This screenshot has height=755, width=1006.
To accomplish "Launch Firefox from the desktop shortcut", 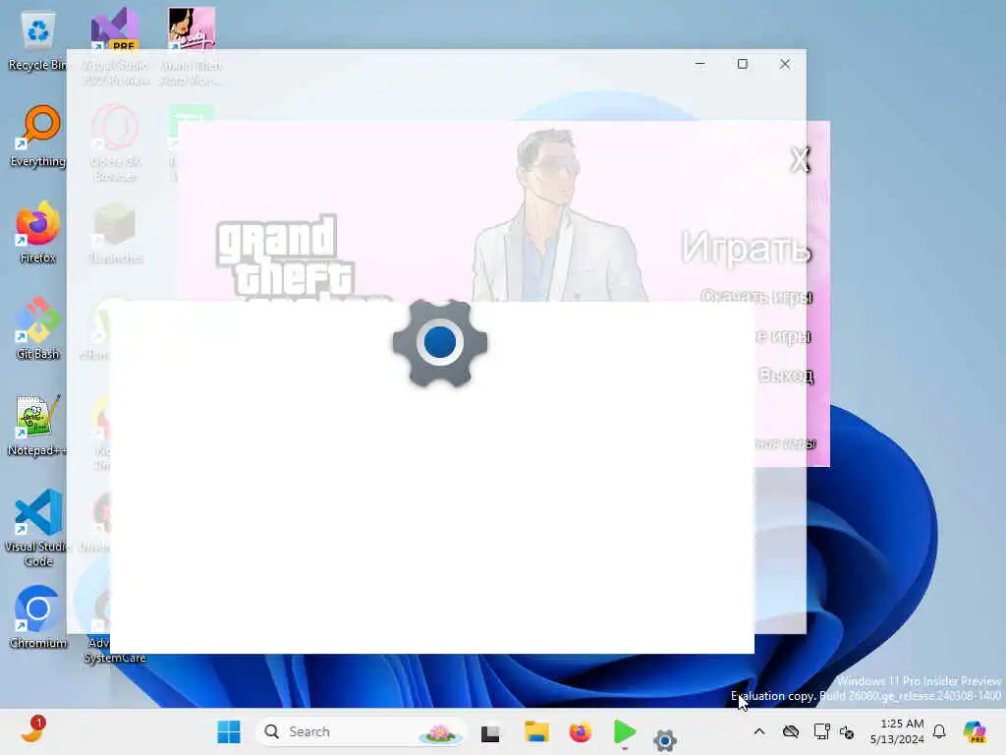I will tap(38, 232).
